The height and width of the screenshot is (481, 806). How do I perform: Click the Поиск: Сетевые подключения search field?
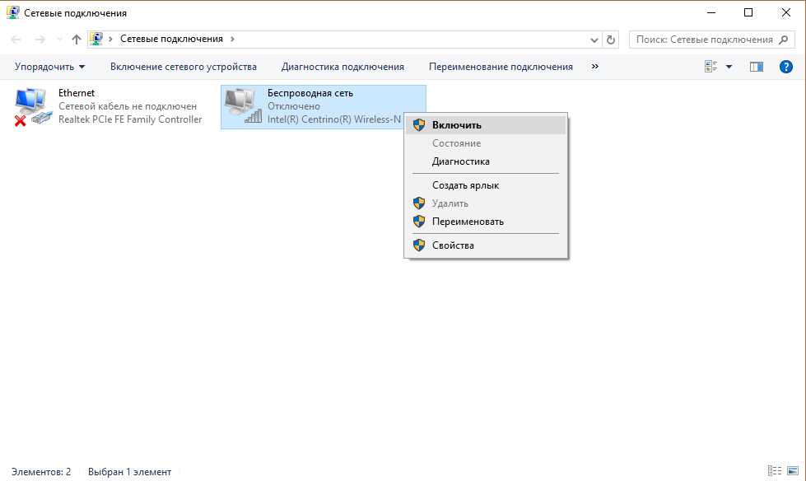[704, 40]
